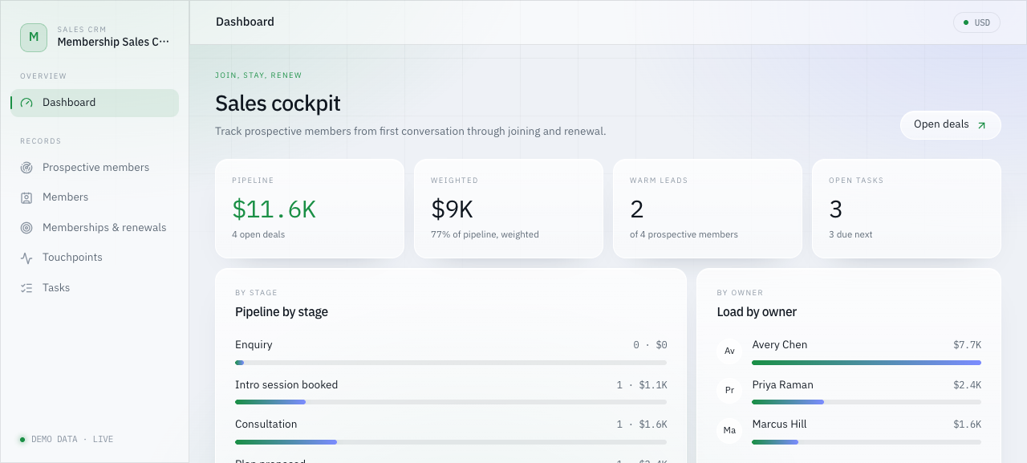Click the Pr avatar for Priya Raman

729,391
